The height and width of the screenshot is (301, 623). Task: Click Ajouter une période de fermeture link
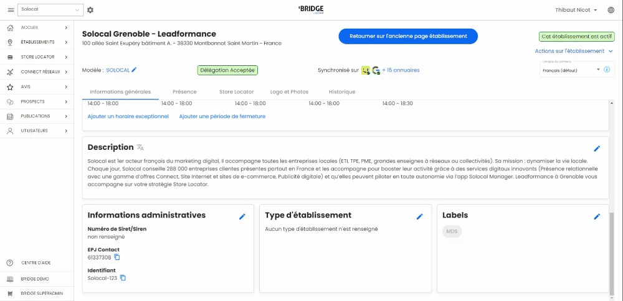222,116
